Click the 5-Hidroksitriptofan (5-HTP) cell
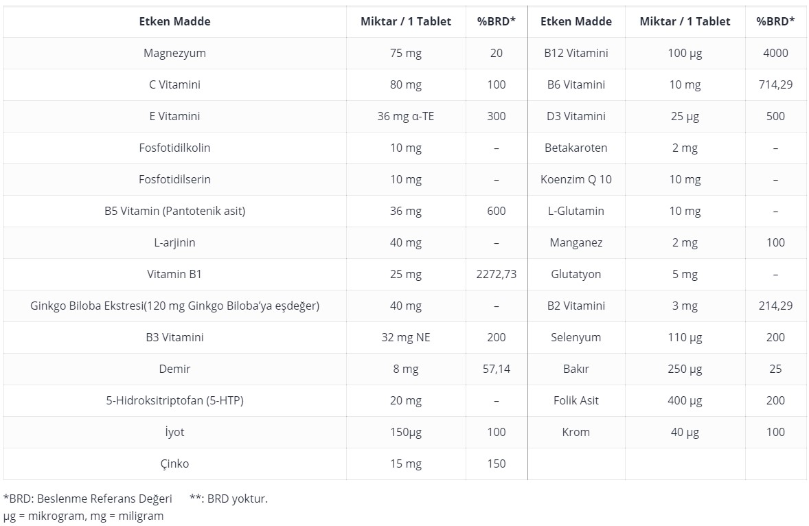809x526 pixels. click(x=174, y=401)
